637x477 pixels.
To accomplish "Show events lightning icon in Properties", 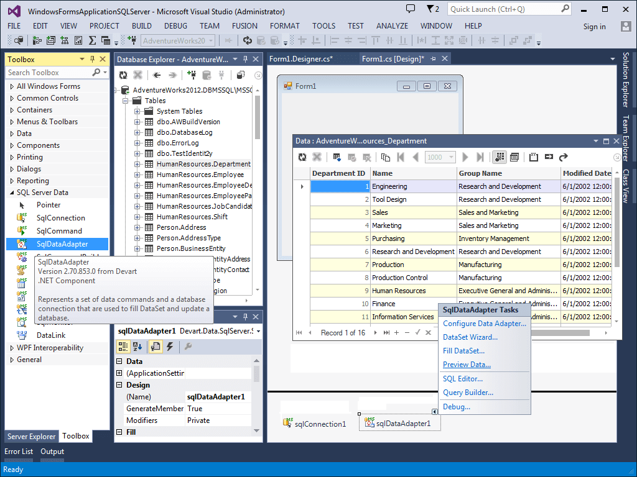I will [x=170, y=347].
